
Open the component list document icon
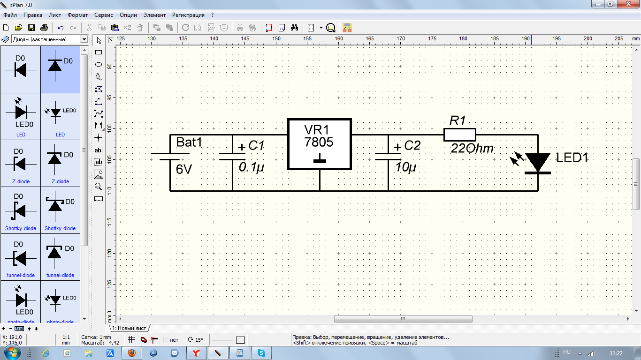pyautogui.click(x=282, y=28)
